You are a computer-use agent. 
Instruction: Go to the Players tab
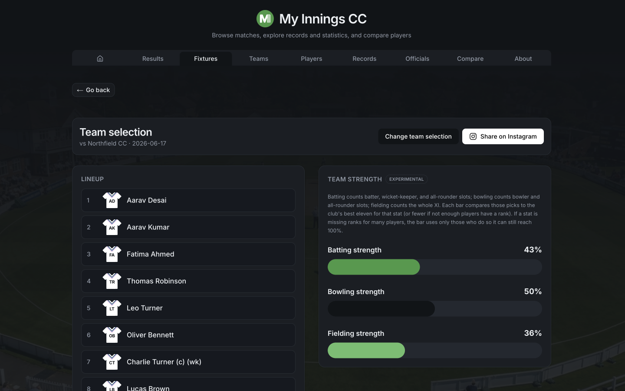pos(312,59)
